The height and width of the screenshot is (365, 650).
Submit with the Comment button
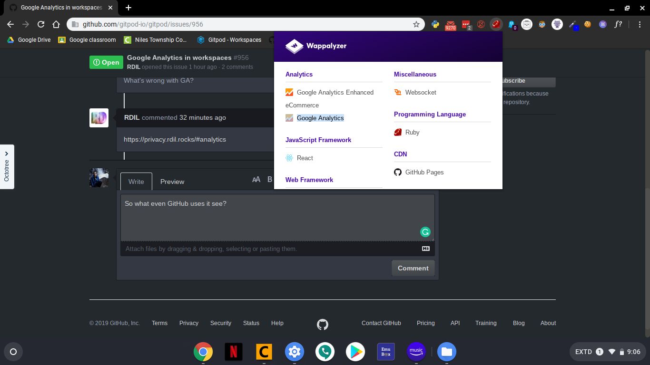pos(413,268)
